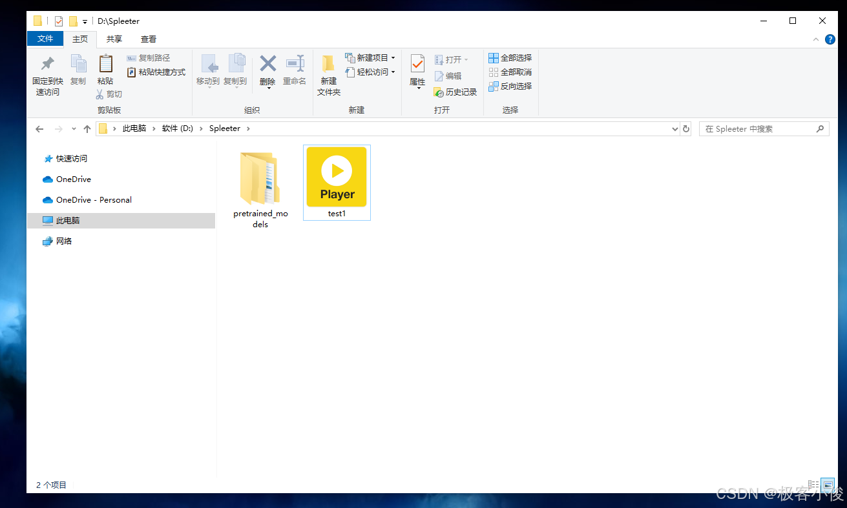Image resolution: width=847 pixels, height=508 pixels.
Task: Click the folder icon in title bar
Action: point(37,21)
